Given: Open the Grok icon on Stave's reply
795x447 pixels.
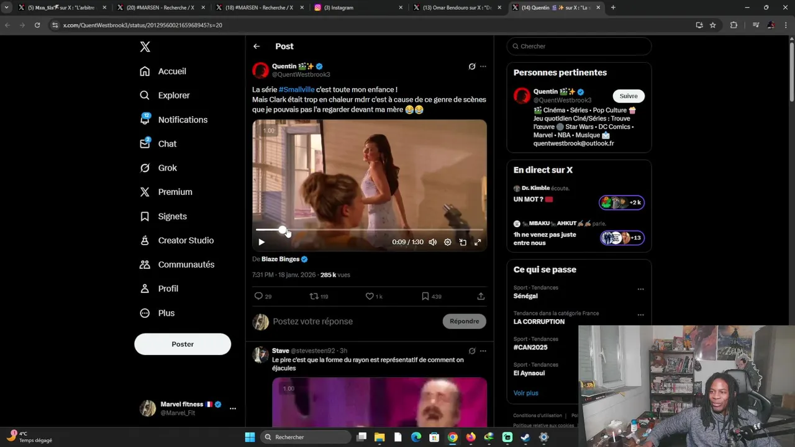Looking at the screenshot, I should [x=472, y=351].
